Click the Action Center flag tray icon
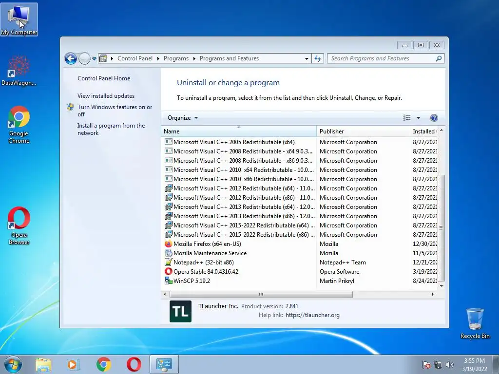 click(426, 365)
